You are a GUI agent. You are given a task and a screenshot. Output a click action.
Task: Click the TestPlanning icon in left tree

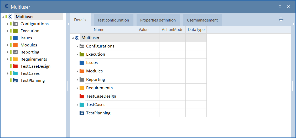click(x=15, y=81)
